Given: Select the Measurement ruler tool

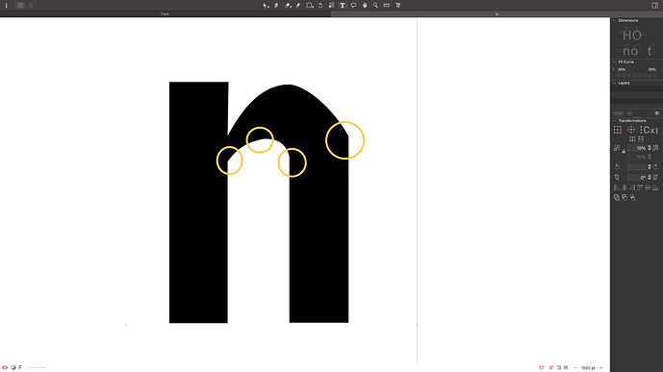Looking at the screenshot, I should [x=387, y=6].
